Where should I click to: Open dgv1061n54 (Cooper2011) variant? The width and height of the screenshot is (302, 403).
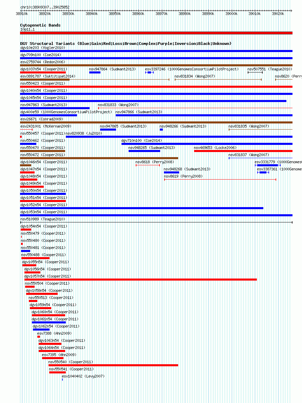(x=55, y=319)
